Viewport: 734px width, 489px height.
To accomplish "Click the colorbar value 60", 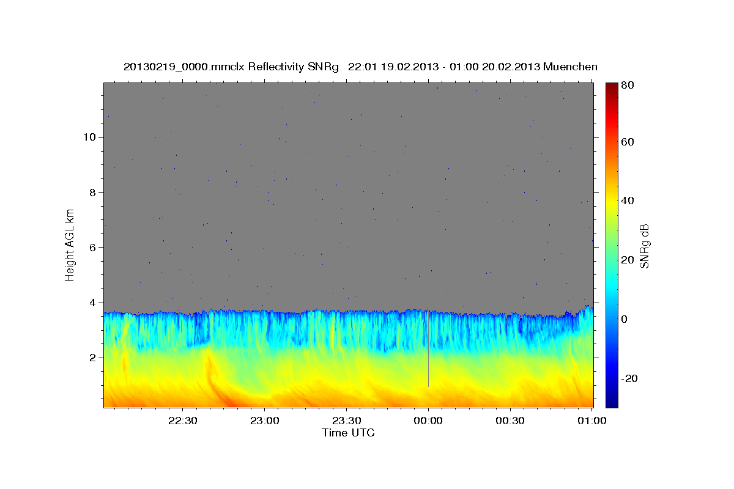I will coord(628,142).
